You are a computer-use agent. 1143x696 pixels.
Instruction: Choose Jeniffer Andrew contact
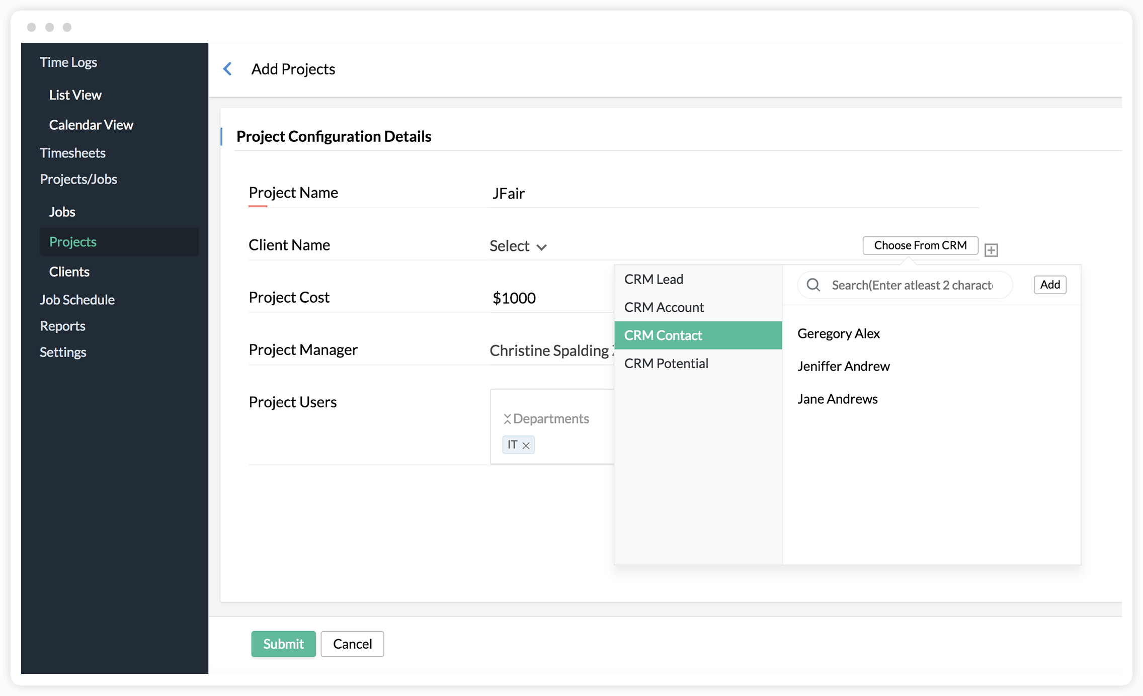pyautogui.click(x=843, y=367)
